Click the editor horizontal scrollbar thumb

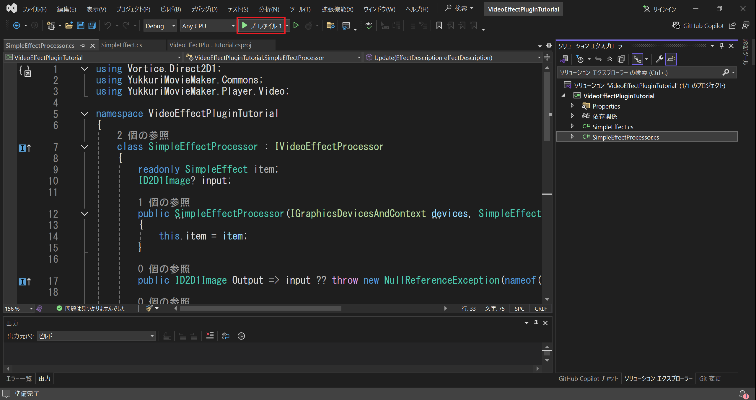260,309
